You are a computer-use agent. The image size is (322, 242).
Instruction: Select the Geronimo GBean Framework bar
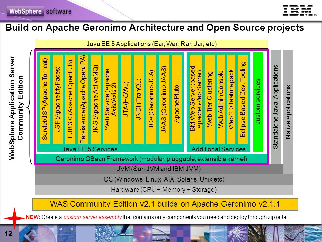coord(151,159)
